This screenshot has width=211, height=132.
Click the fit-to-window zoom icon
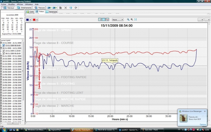135,19
